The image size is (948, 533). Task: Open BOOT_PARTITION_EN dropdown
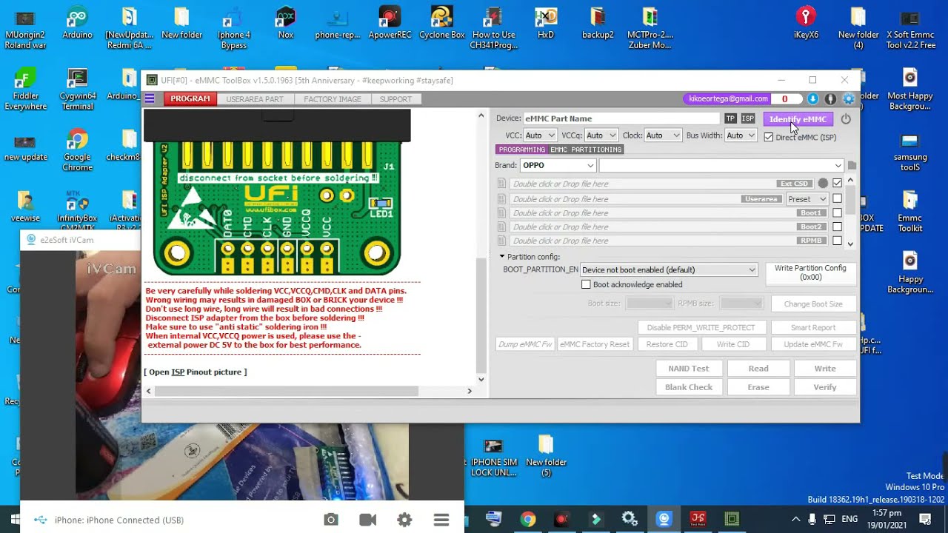(668, 270)
